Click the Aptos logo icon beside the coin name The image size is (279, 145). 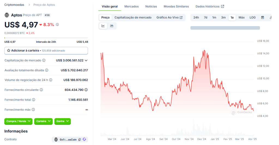tap(7, 15)
